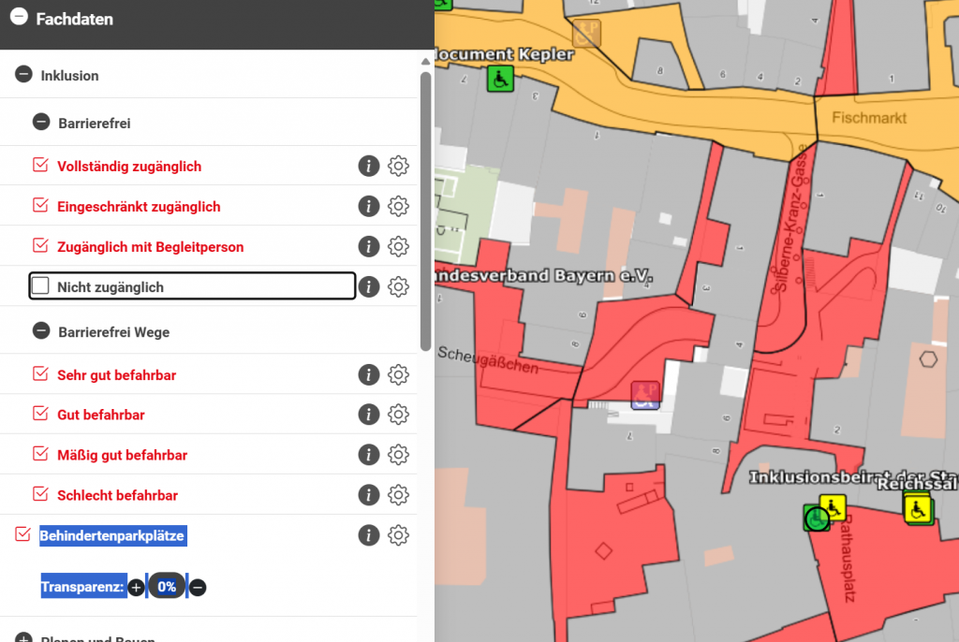Viewport: 959px width, 642px height.
Task: Click Scheugäßchen street label on map
Action: (488, 360)
